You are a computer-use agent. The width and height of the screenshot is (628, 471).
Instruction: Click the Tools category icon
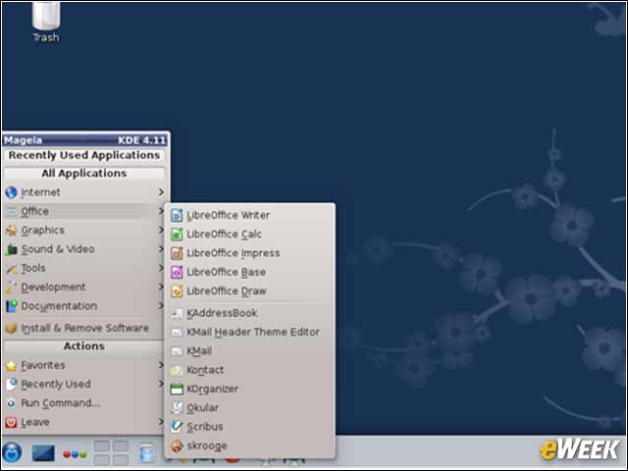point(11,268)
